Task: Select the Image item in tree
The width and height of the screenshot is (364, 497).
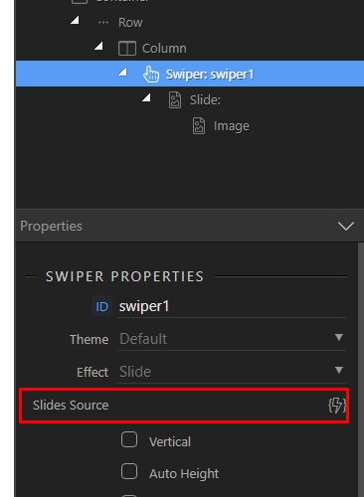Action: (232, 126)
